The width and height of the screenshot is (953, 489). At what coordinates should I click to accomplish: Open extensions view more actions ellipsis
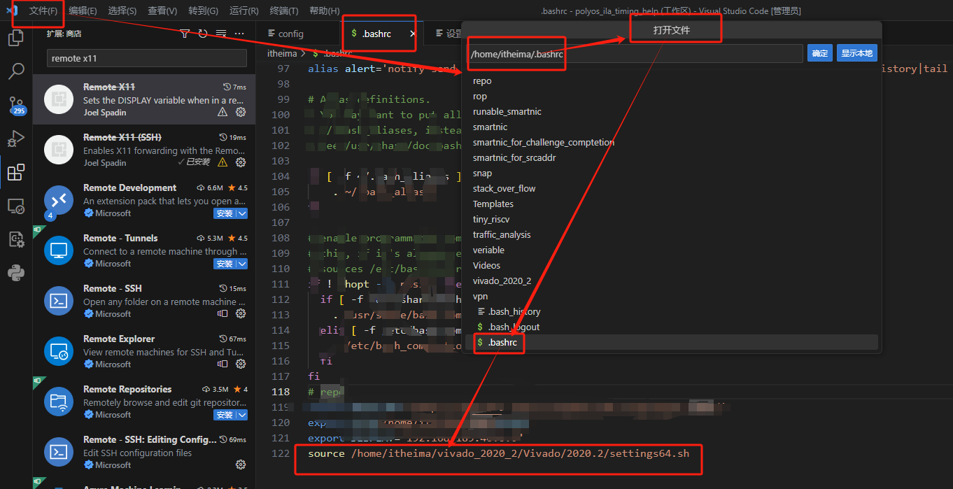point(239,34)
